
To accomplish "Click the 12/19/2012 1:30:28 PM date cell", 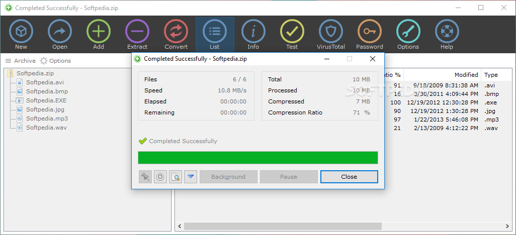I will coord(444,111).
